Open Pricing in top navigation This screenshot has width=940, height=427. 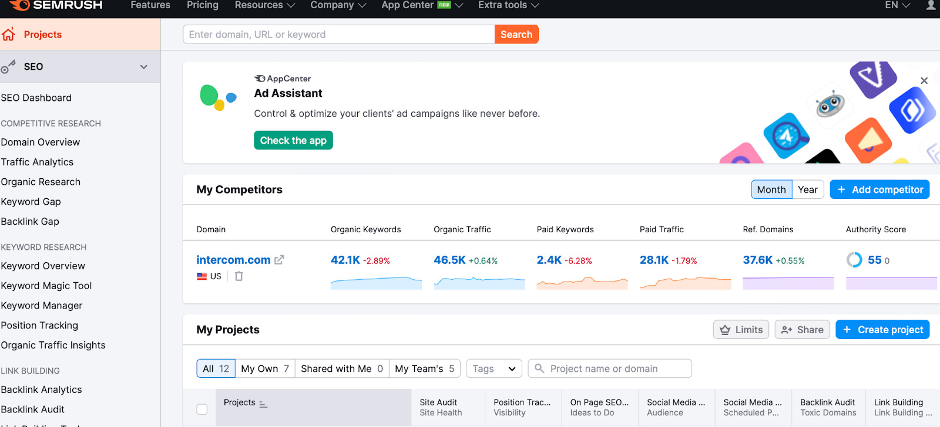point(202,5)
